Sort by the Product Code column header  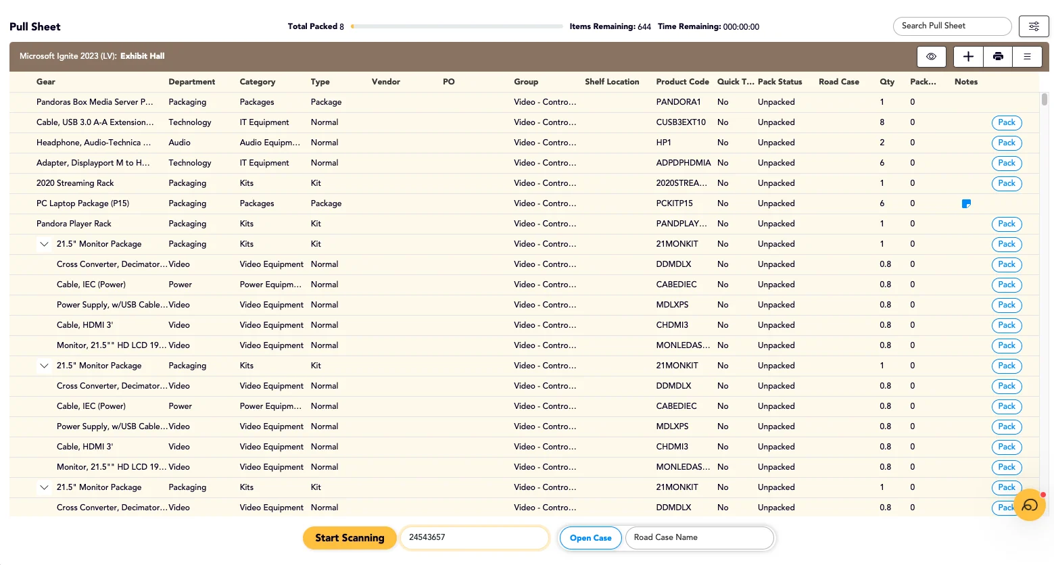point(682,82)
